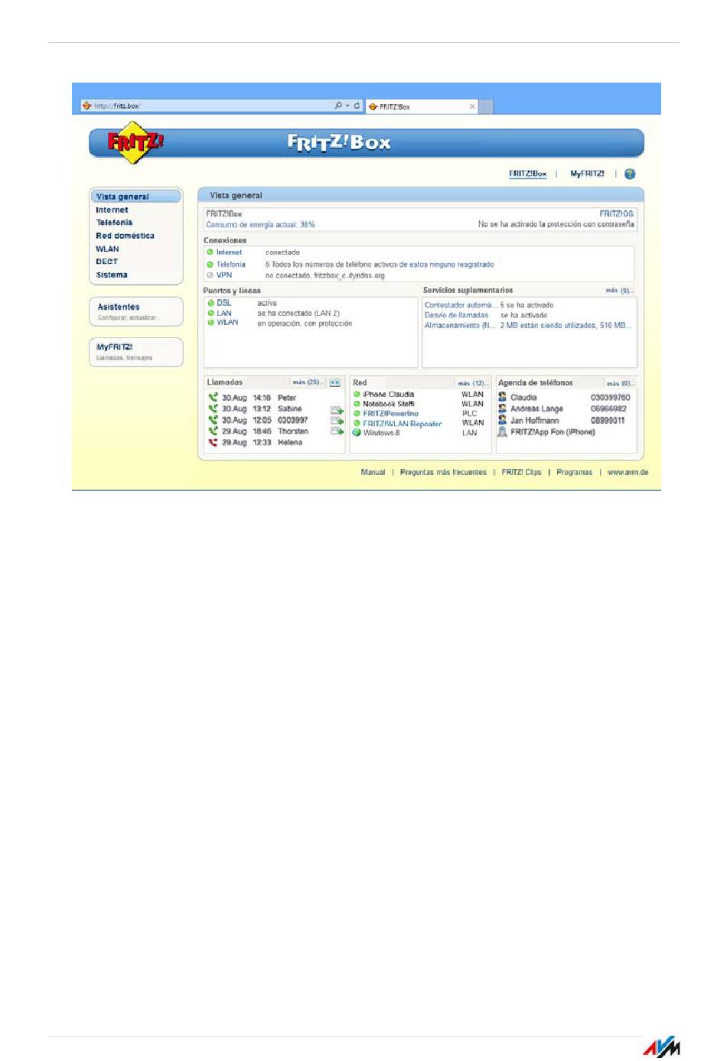Open the VPN link under Conexiones
The width and height of the screenshot is (727, 1061).
[x=223, y=275]
